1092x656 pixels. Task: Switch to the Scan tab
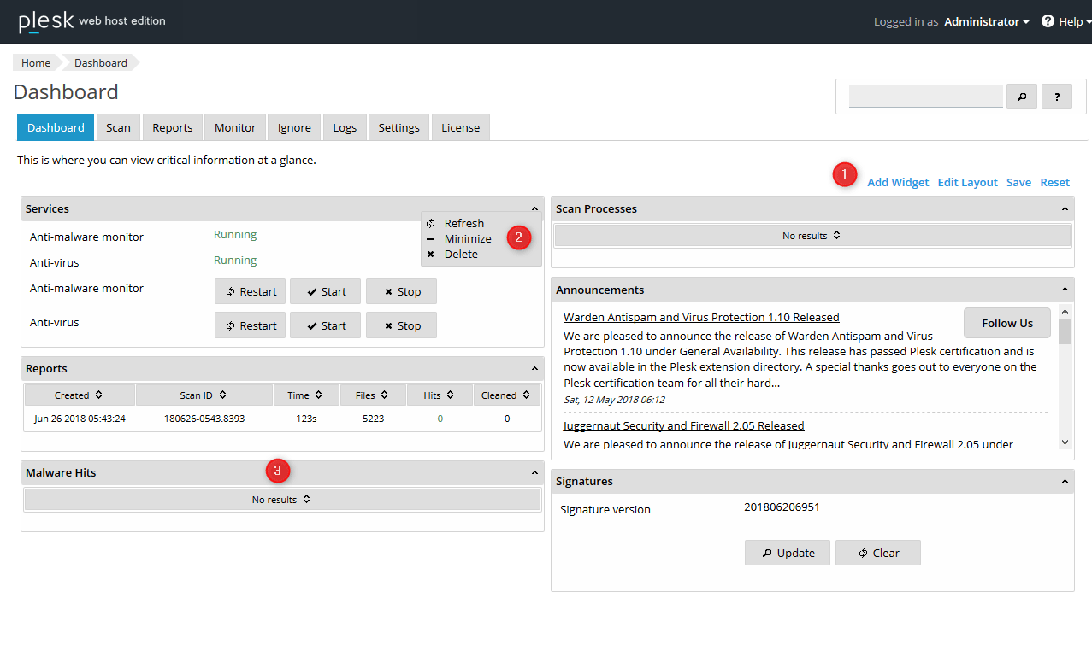[x=118, y=127]
